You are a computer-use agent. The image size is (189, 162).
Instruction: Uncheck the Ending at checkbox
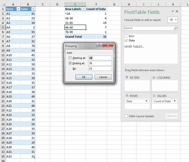[70, 63]
